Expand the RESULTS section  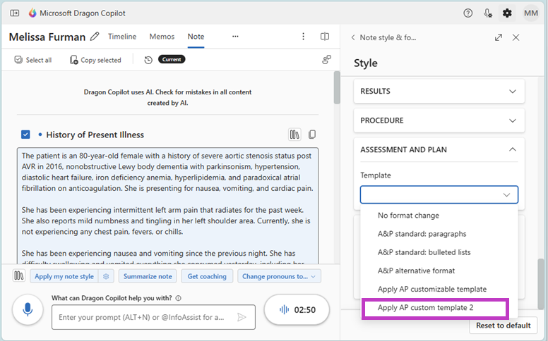point(512,92)
